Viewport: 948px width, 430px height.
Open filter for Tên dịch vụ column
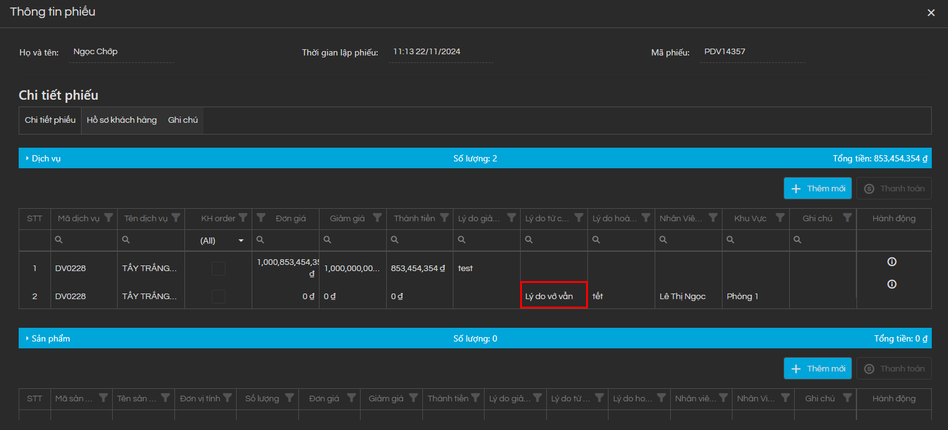pos(176,218)
